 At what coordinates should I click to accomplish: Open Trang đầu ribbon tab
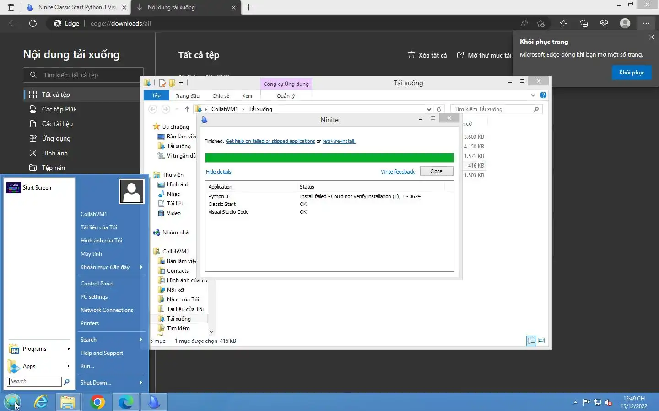tap(187, 96)
